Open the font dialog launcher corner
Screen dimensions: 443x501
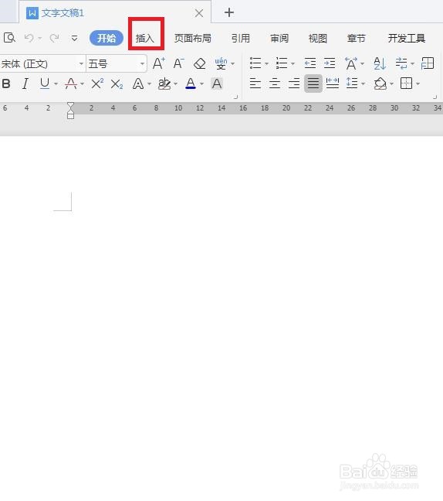click(x=236, y=97)
